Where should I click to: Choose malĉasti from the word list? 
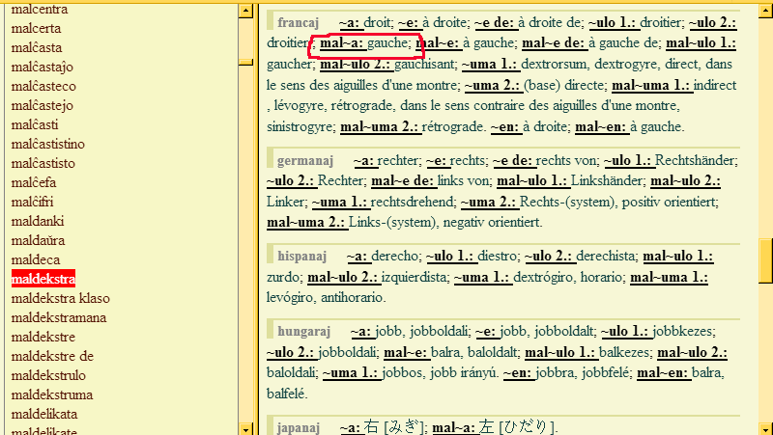35,124
